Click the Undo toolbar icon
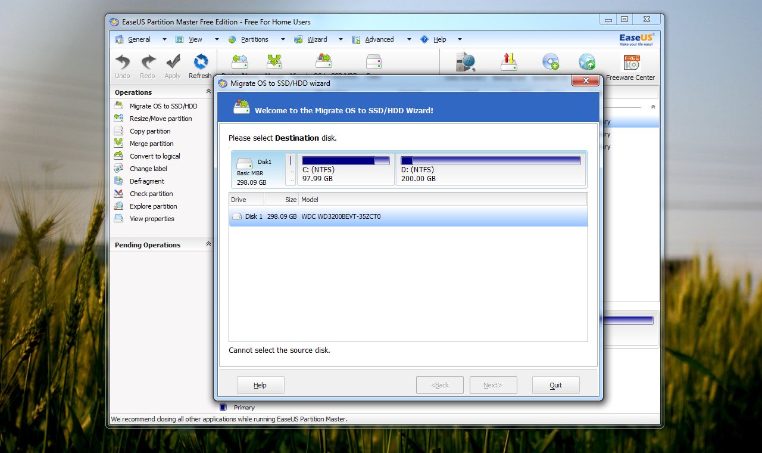This screenshot has width=762, height=453. click(123, 66)
